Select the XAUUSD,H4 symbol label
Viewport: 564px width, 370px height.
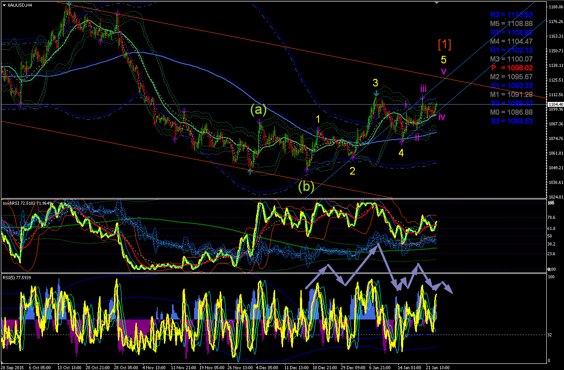(19, 5)
